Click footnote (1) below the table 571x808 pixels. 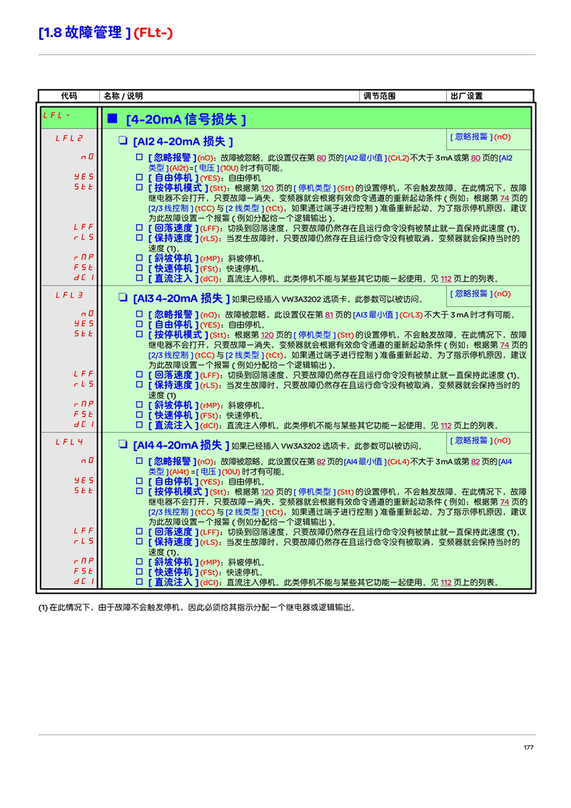point(197,608)
